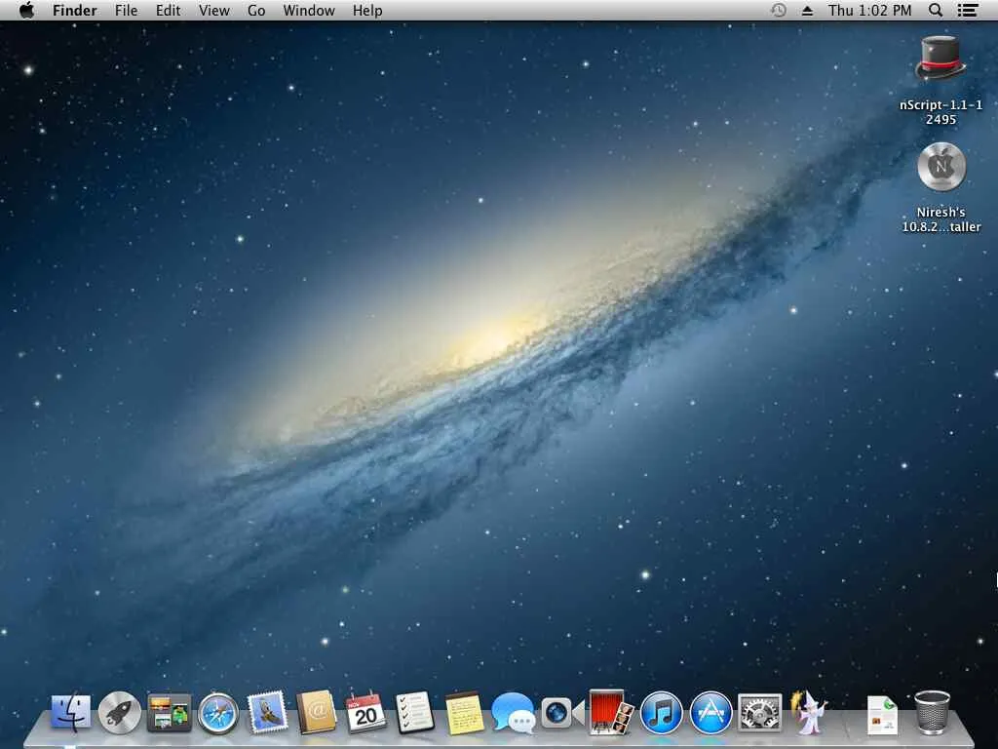
Task: Open Spotlight search magnifier
Action: [935, 10]
